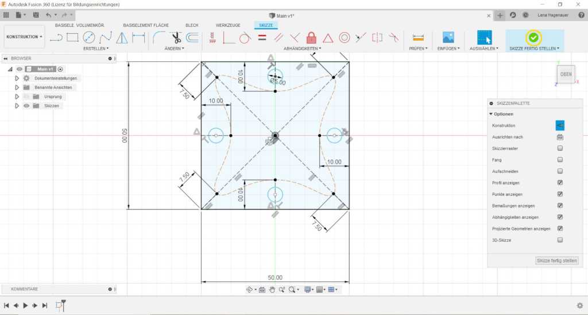Click the OBEN view cube face
This screenshot has height=315, width=588.
(566, 74)
